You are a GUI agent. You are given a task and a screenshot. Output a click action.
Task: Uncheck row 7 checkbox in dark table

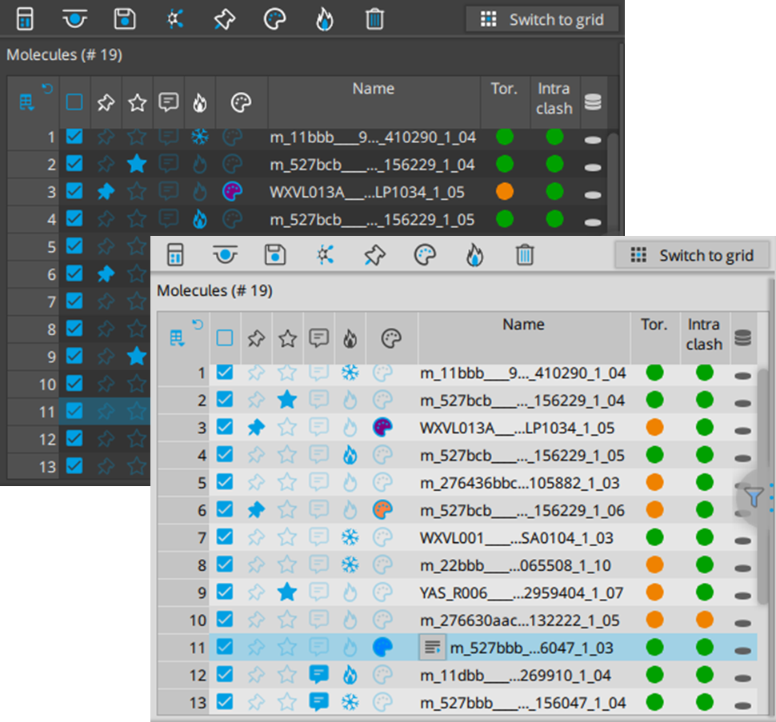pos(74,301)
